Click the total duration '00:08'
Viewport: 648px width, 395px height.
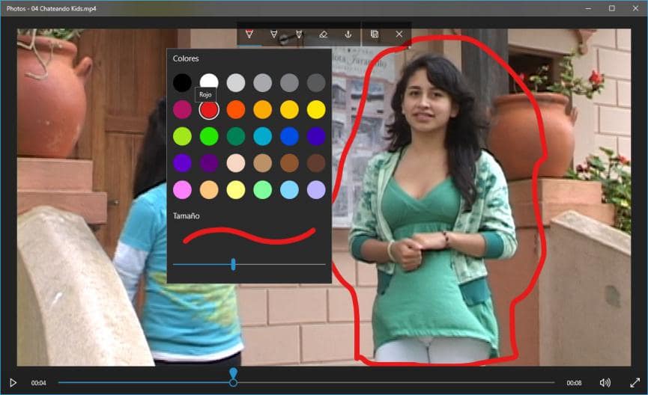574,383
